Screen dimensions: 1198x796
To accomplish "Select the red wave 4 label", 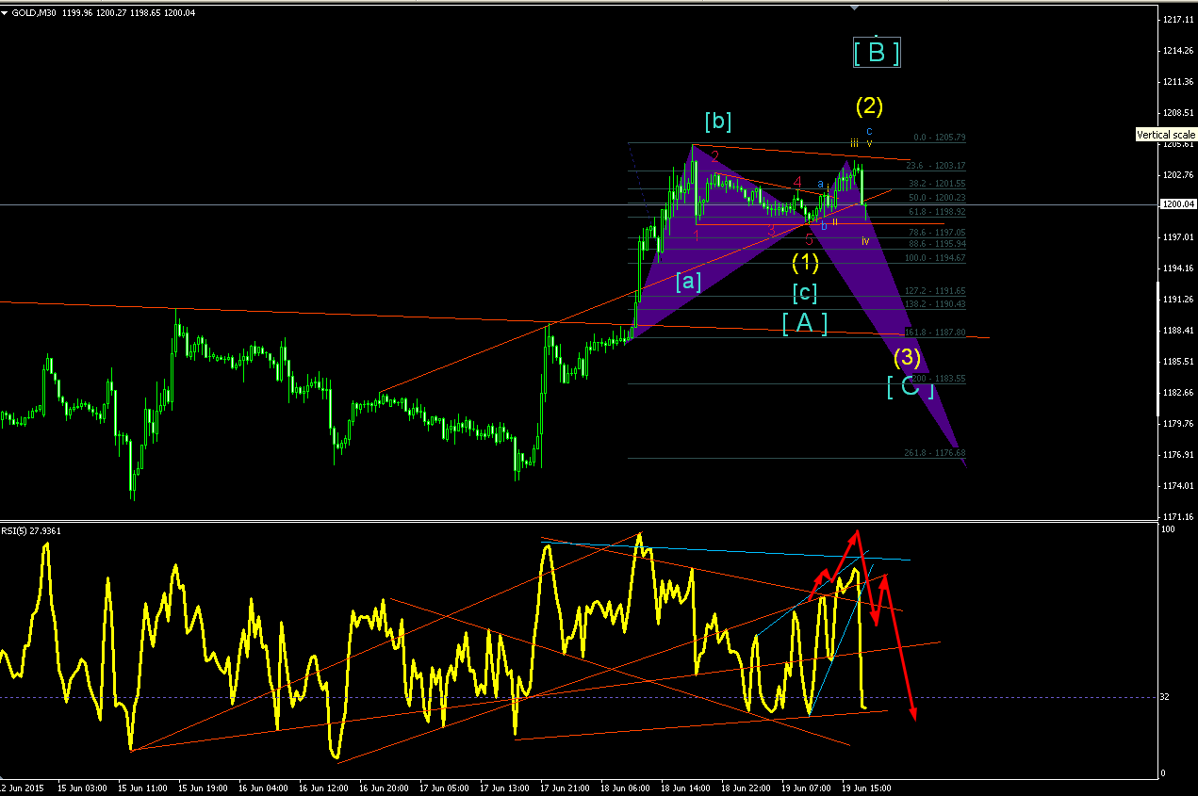I will [x=797, y=182].
